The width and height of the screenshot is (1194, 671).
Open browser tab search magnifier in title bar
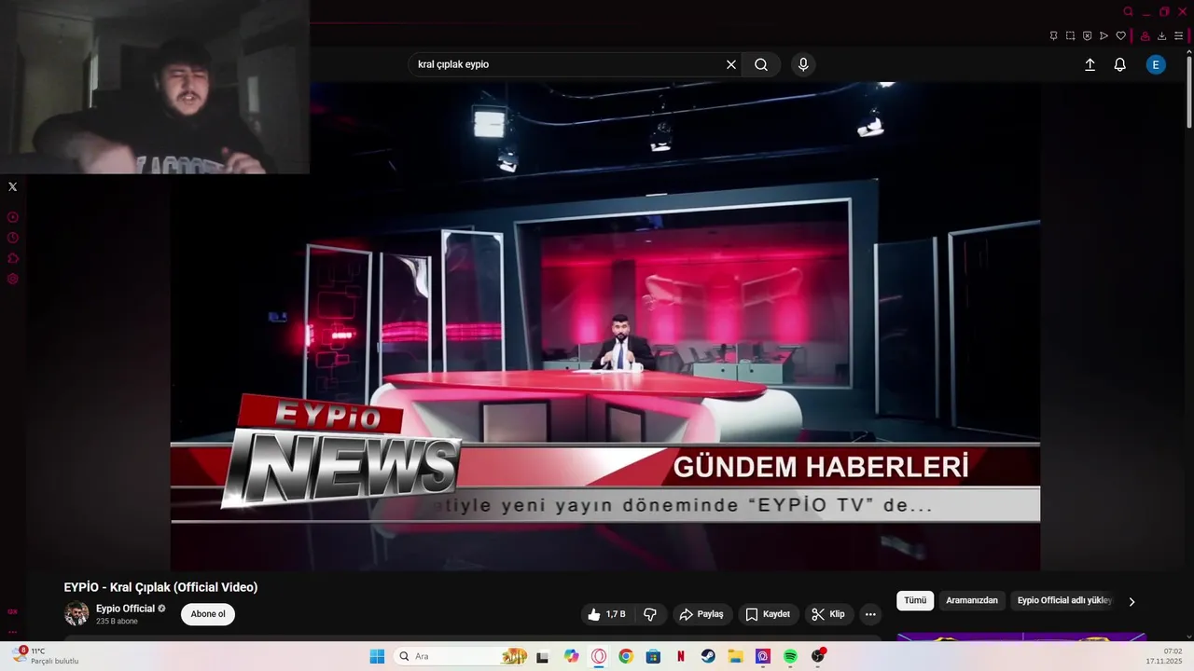[1128, 12]
